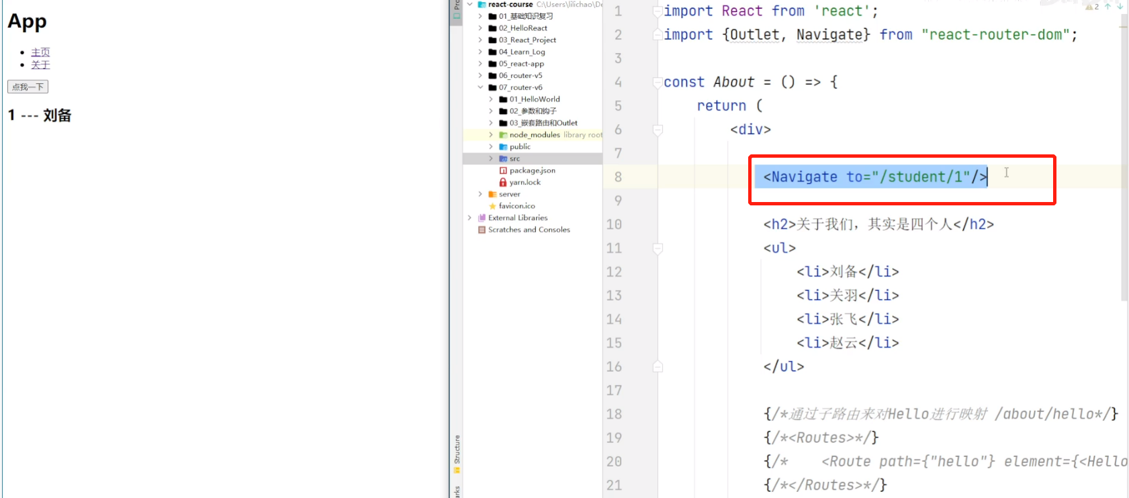Expand the src folder chevron

(x=491, y=158)
